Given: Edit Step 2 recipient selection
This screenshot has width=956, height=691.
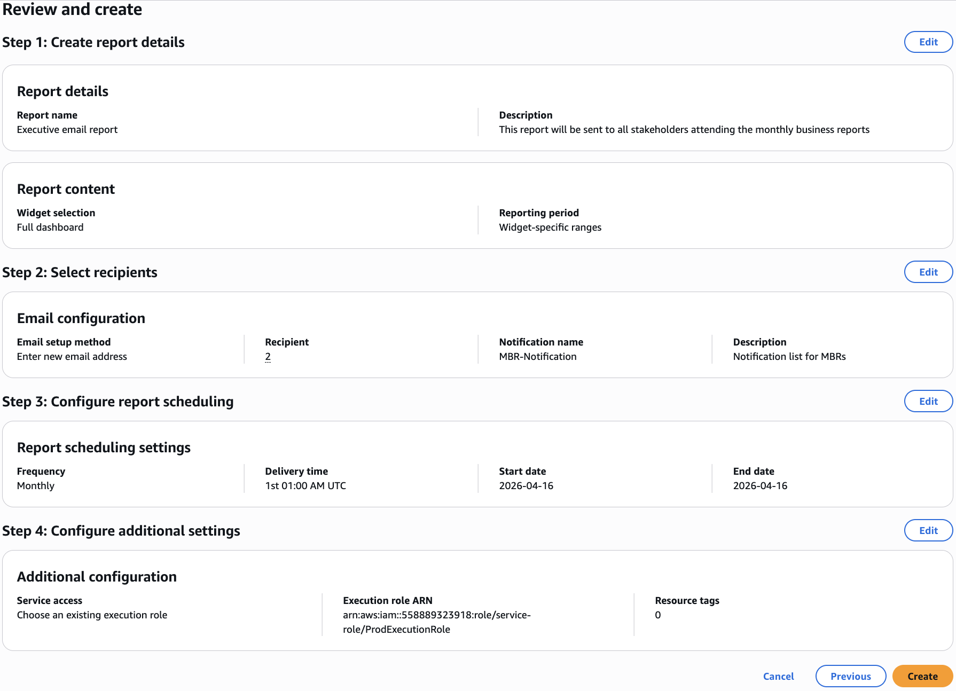Looking at the screenshot, I should [x=928, y=272].
